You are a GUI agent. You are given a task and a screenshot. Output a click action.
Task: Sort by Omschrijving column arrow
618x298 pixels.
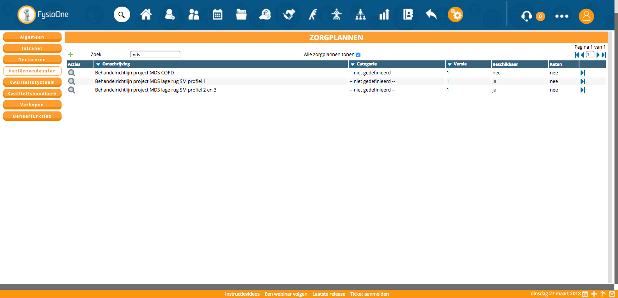(98, 64)
